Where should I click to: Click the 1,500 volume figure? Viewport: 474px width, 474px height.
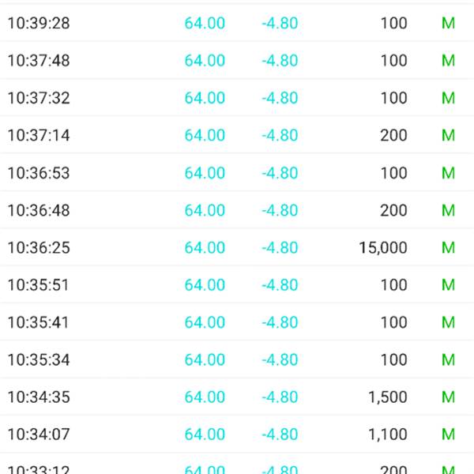pos(387,397)
